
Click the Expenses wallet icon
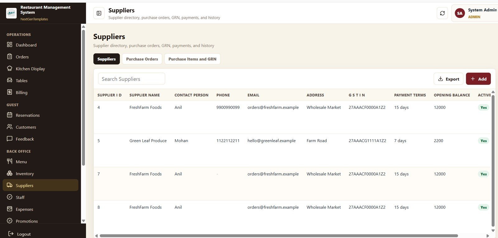click(10, 209)
